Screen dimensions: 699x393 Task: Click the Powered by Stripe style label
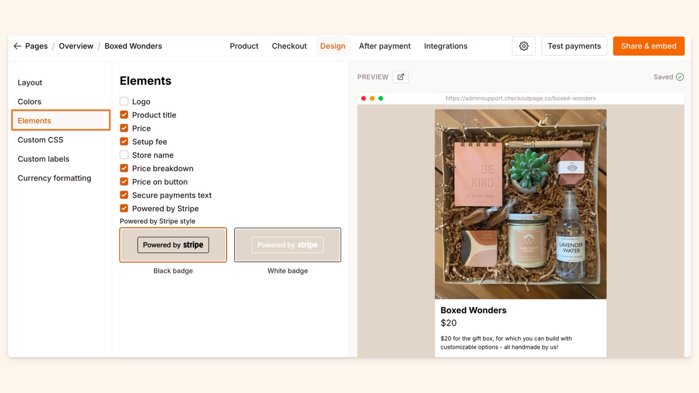(x=157, y=221)
